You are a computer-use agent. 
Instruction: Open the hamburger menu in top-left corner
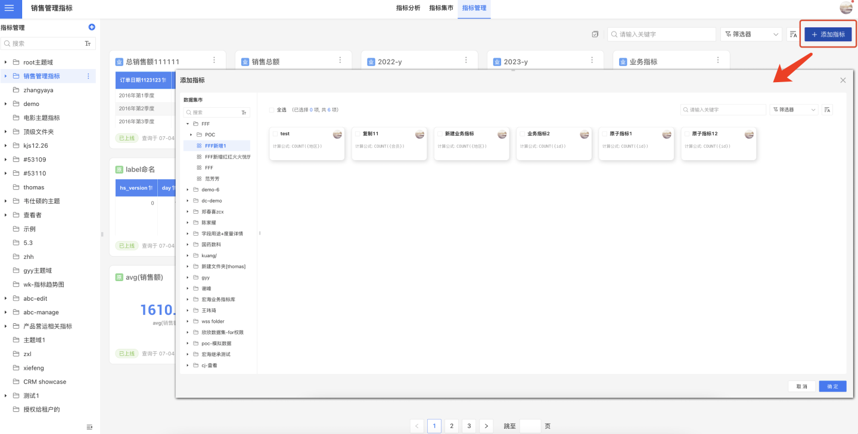click(10, 8)
